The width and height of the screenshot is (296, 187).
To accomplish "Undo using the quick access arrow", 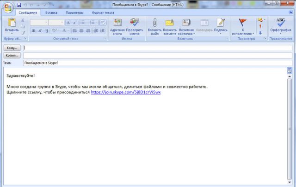I will (x=26, y=5).
